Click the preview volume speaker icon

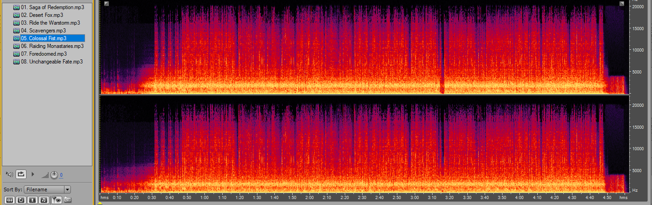[x=9, y=174]
